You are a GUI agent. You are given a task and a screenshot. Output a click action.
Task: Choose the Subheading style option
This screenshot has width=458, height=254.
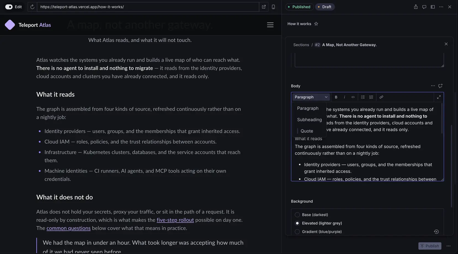tap(309, 120)
